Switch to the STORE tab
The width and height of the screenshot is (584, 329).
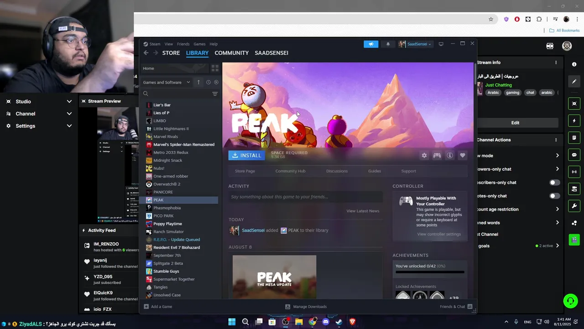171,53
